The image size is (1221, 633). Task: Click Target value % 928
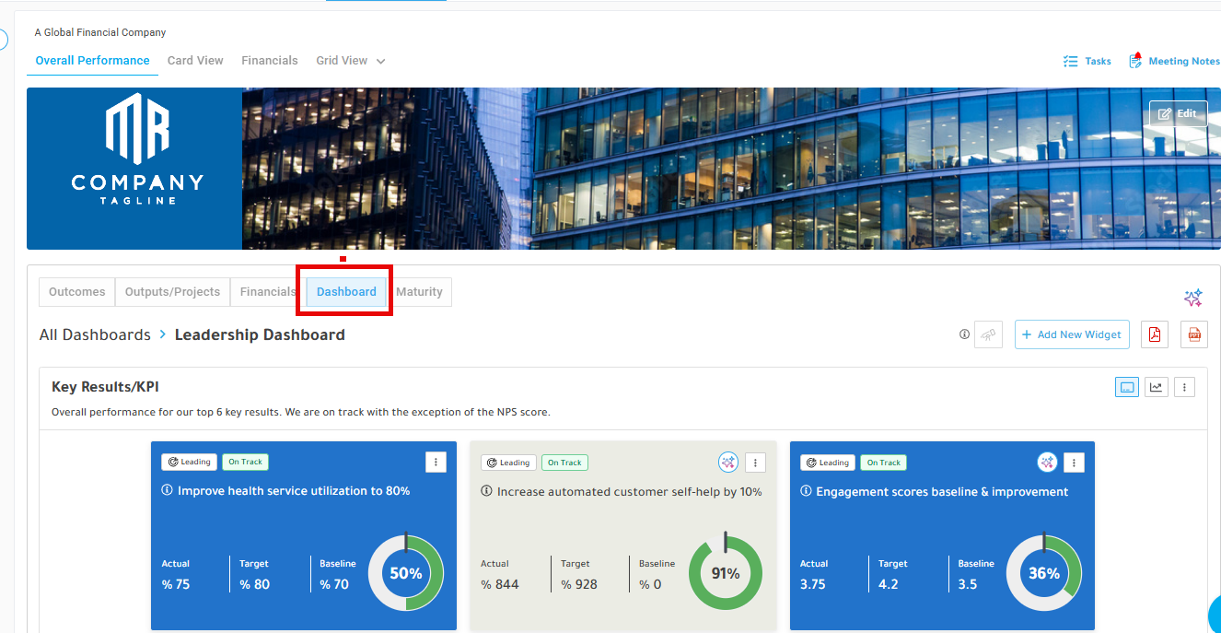579,584
